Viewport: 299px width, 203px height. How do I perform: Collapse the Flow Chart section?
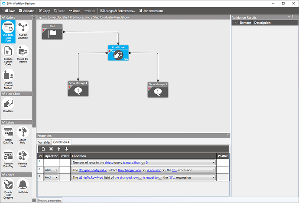coord(3,94)
